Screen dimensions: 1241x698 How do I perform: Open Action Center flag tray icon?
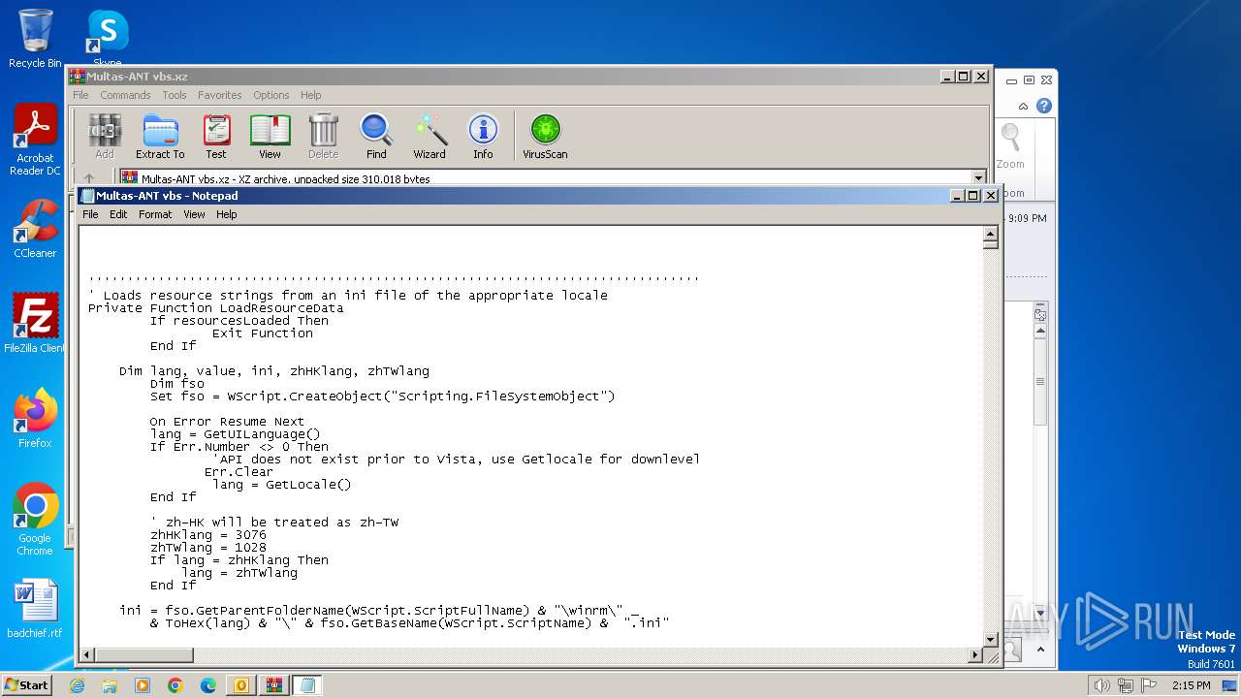pos(1149,685)
